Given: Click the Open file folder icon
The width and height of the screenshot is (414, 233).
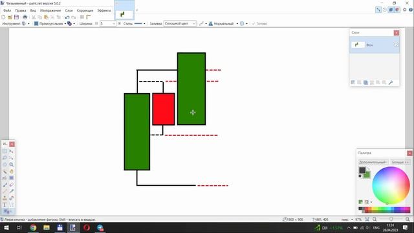Looking at the screenshot, I should [10, 17].
